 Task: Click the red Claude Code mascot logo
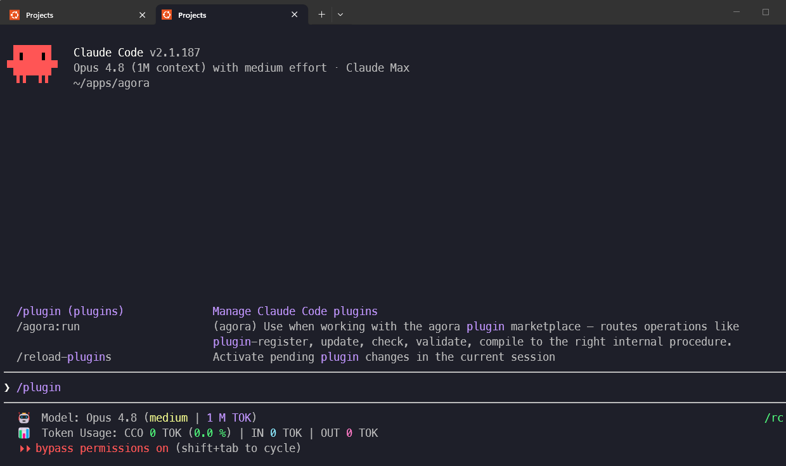[32, 64]
